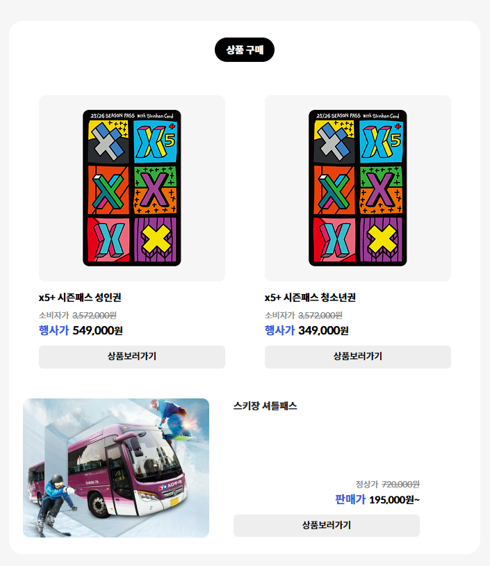Open youth season pass card image

click(x=357, y=188)
